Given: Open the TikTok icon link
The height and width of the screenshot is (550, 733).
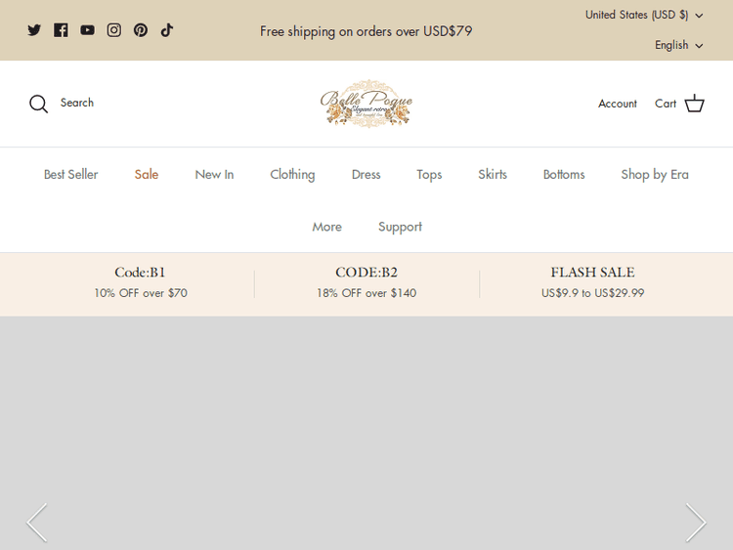Looking at the screenshot, I should (167, 30).
